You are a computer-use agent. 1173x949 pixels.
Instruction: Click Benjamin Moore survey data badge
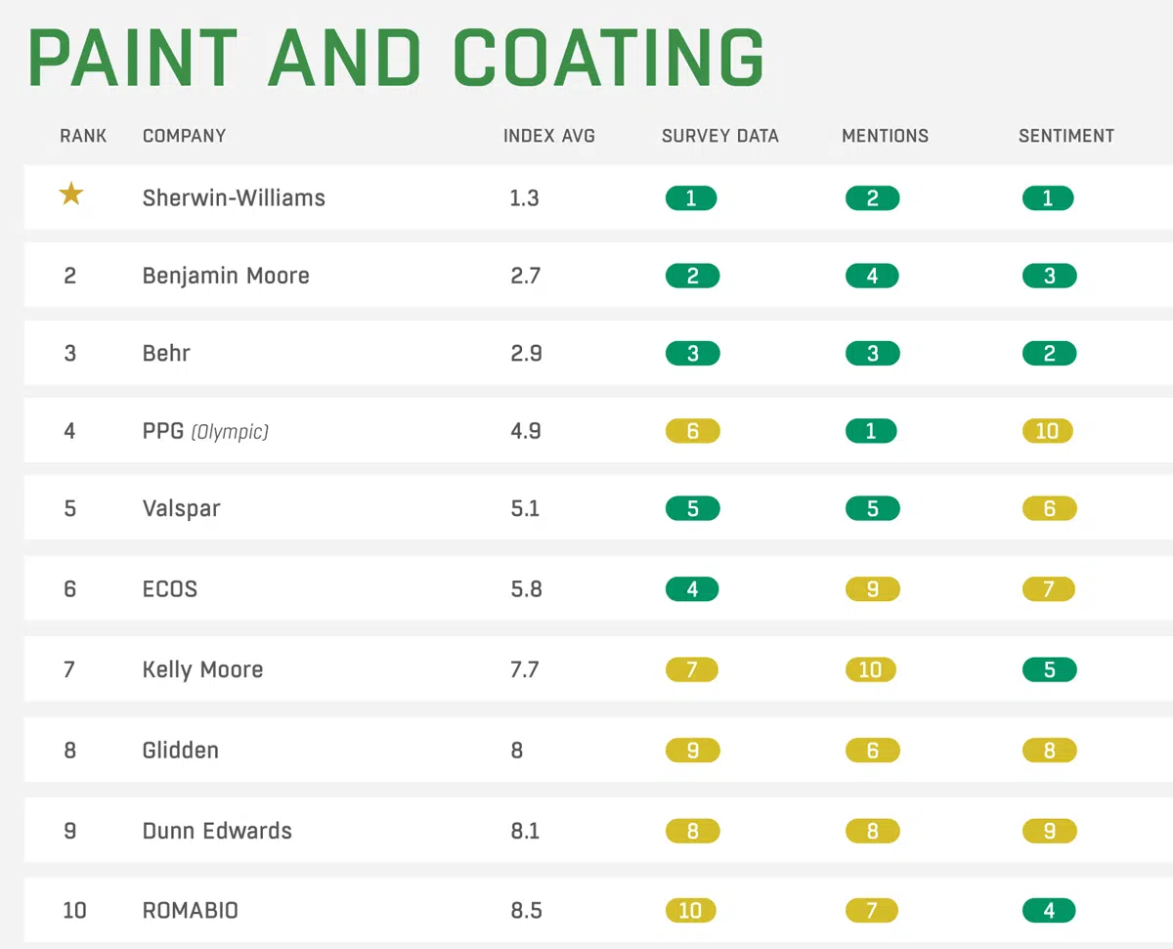pyautogui.click(x=692, y=276)
